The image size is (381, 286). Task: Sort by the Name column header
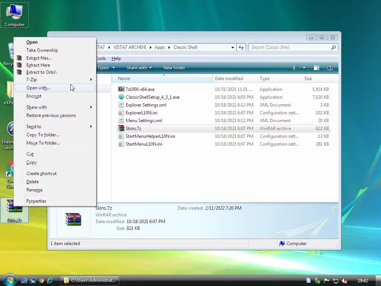click(162, 79)
